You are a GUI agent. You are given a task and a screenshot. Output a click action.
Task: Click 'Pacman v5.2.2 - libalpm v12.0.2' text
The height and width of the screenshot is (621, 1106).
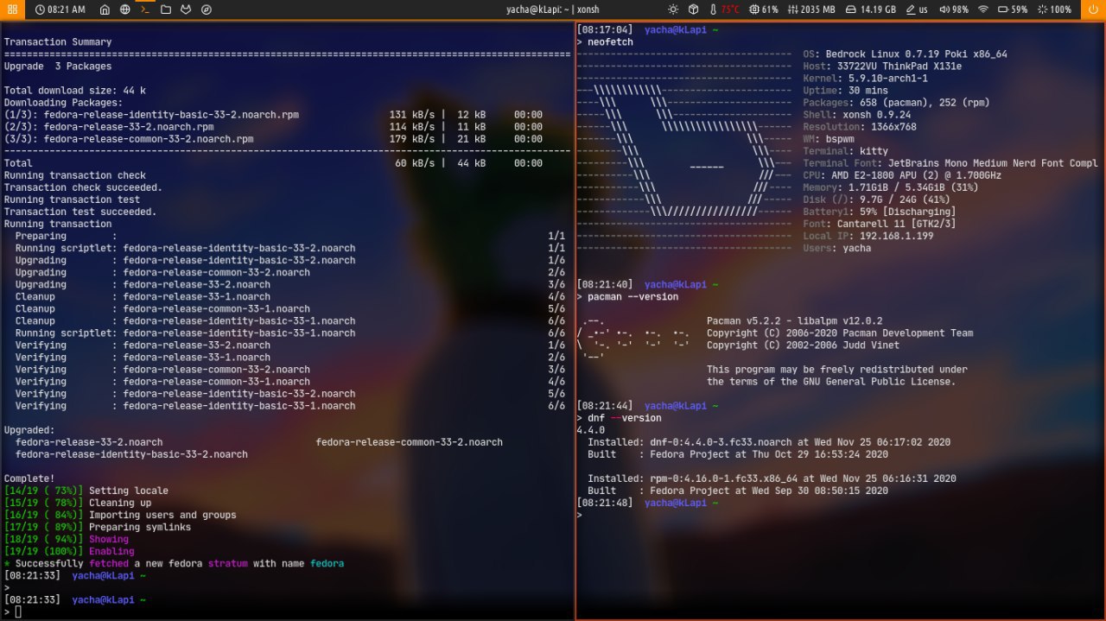tap(794, 320)
